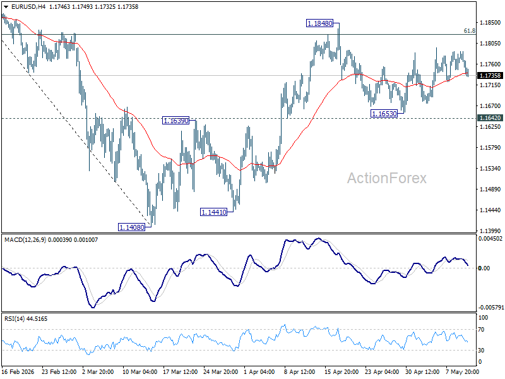Click the current price tag 1.17358
This screenshot has width=505, height=379.
click(x=490, y=75)
